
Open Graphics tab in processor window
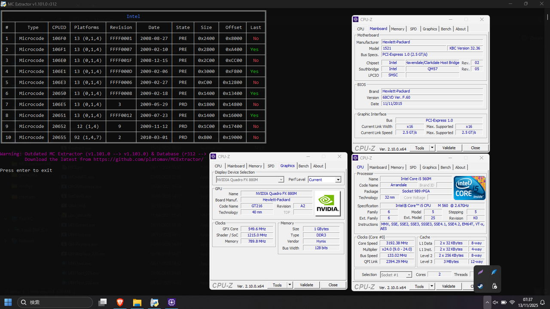click(429, 167)
